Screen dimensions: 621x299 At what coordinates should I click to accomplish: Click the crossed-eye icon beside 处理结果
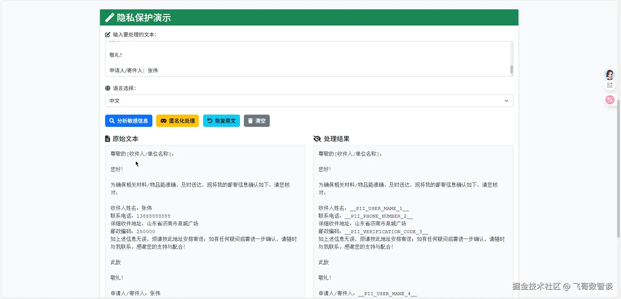tap(317, 139)
